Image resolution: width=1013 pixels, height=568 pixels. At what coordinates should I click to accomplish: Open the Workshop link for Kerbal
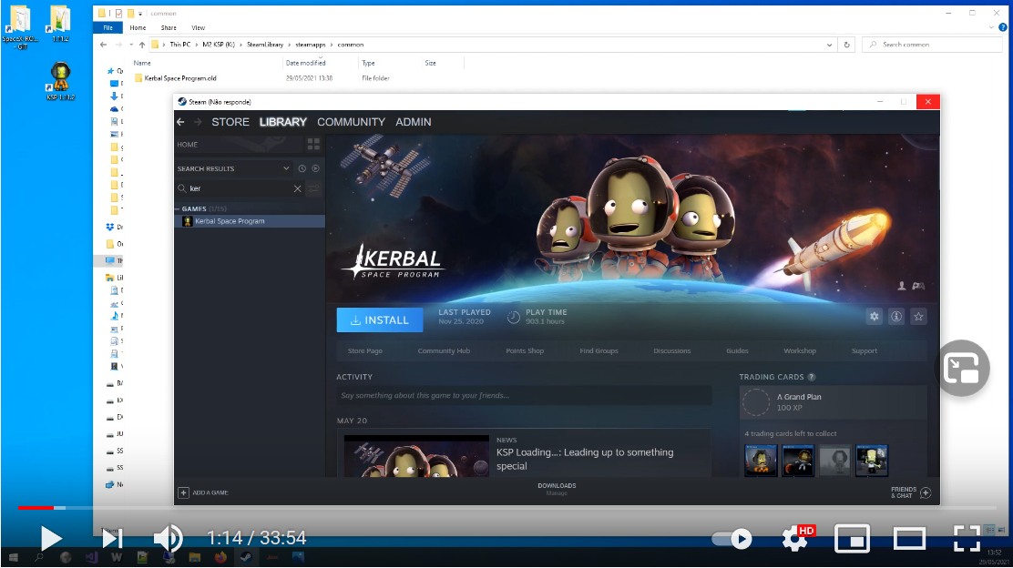[x=800, y=351]
